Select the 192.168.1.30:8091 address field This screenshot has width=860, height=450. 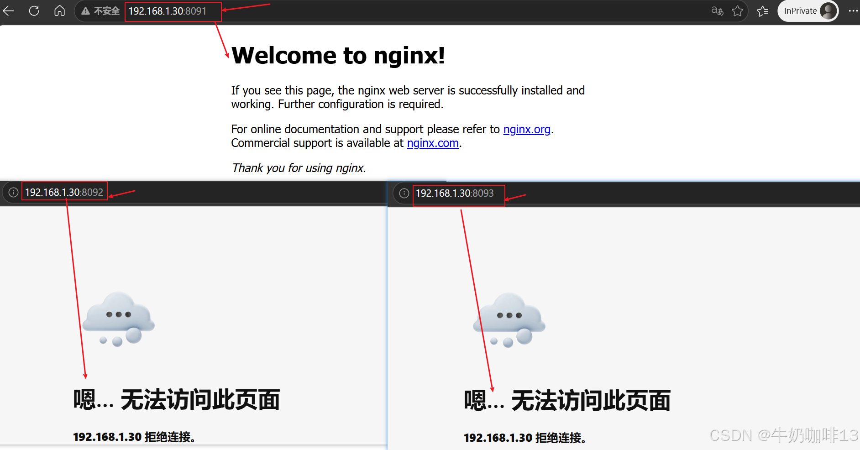[168, 11]
